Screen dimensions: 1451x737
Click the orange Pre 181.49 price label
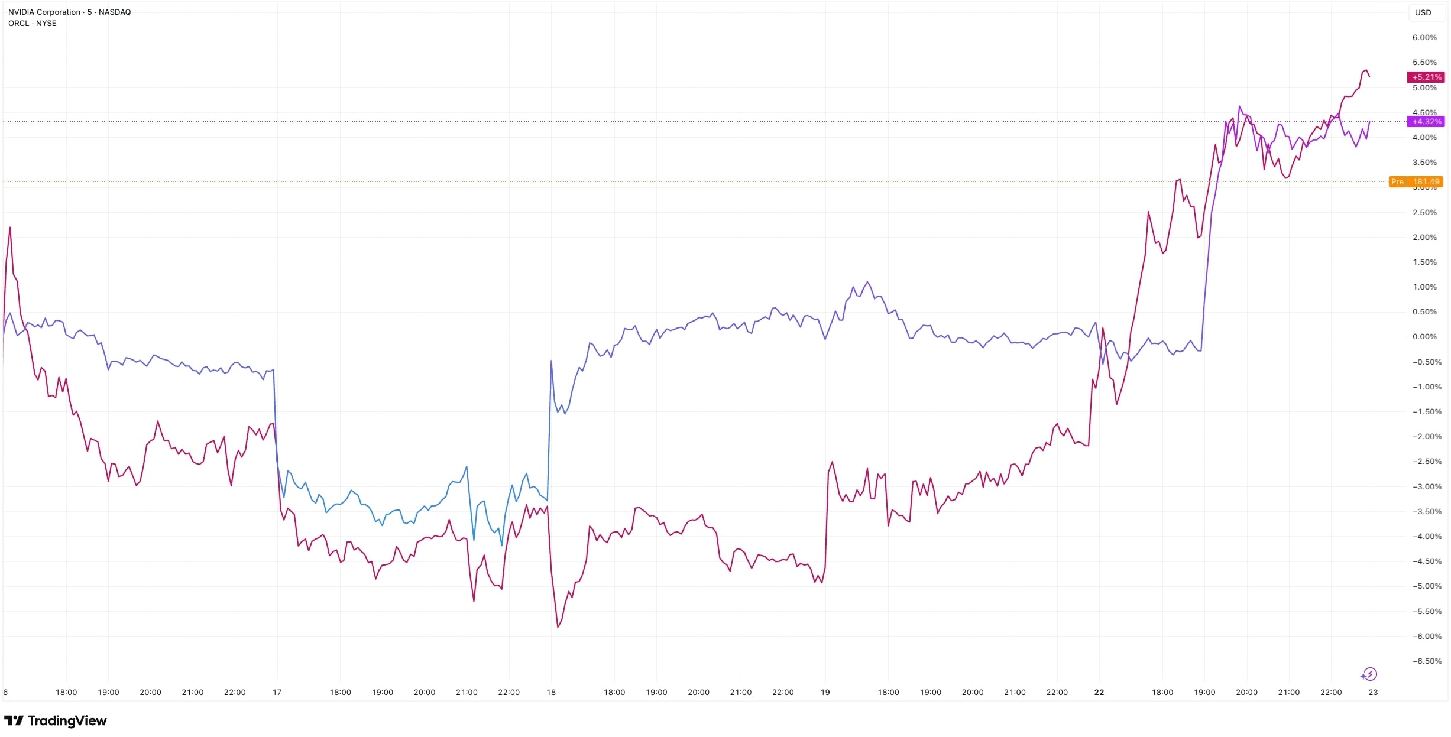[1416, 182]
